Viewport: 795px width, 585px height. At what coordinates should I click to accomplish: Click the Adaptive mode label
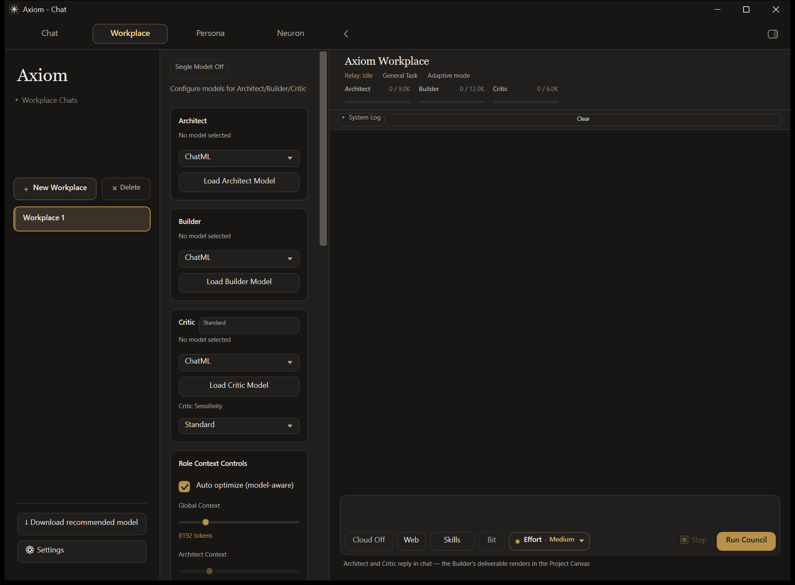[449, 76]
